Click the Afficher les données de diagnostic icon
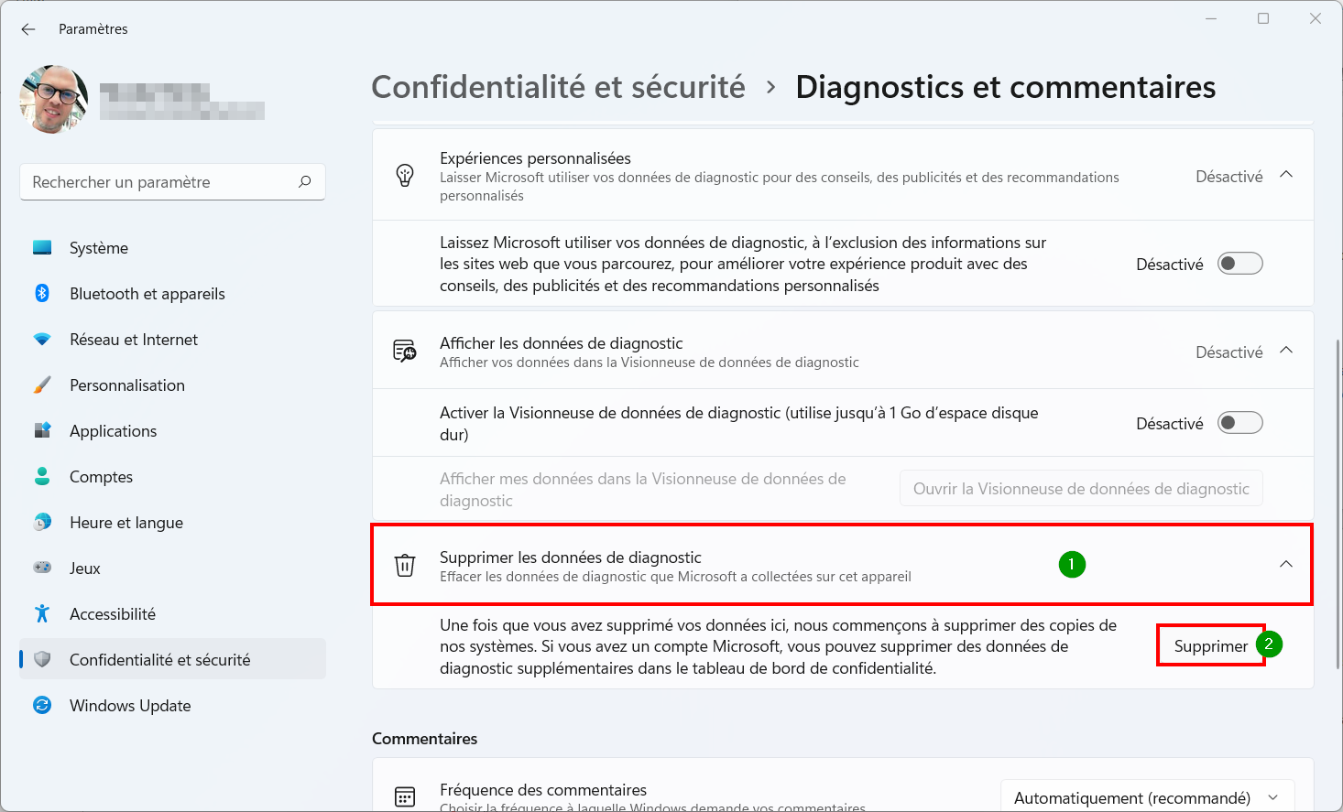This screenshot has height=812, width=1343. click(405, 351)
